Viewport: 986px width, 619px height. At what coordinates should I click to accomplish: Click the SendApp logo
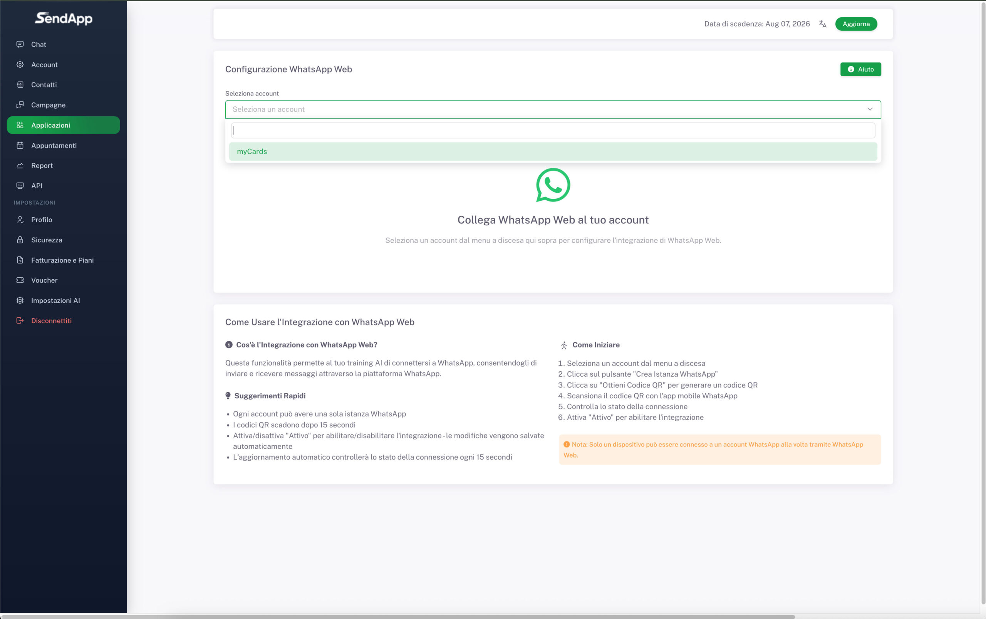coord(64,18)
